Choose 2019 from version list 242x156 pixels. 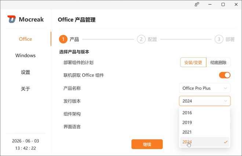pyautogui.click(x=205, y=122)
